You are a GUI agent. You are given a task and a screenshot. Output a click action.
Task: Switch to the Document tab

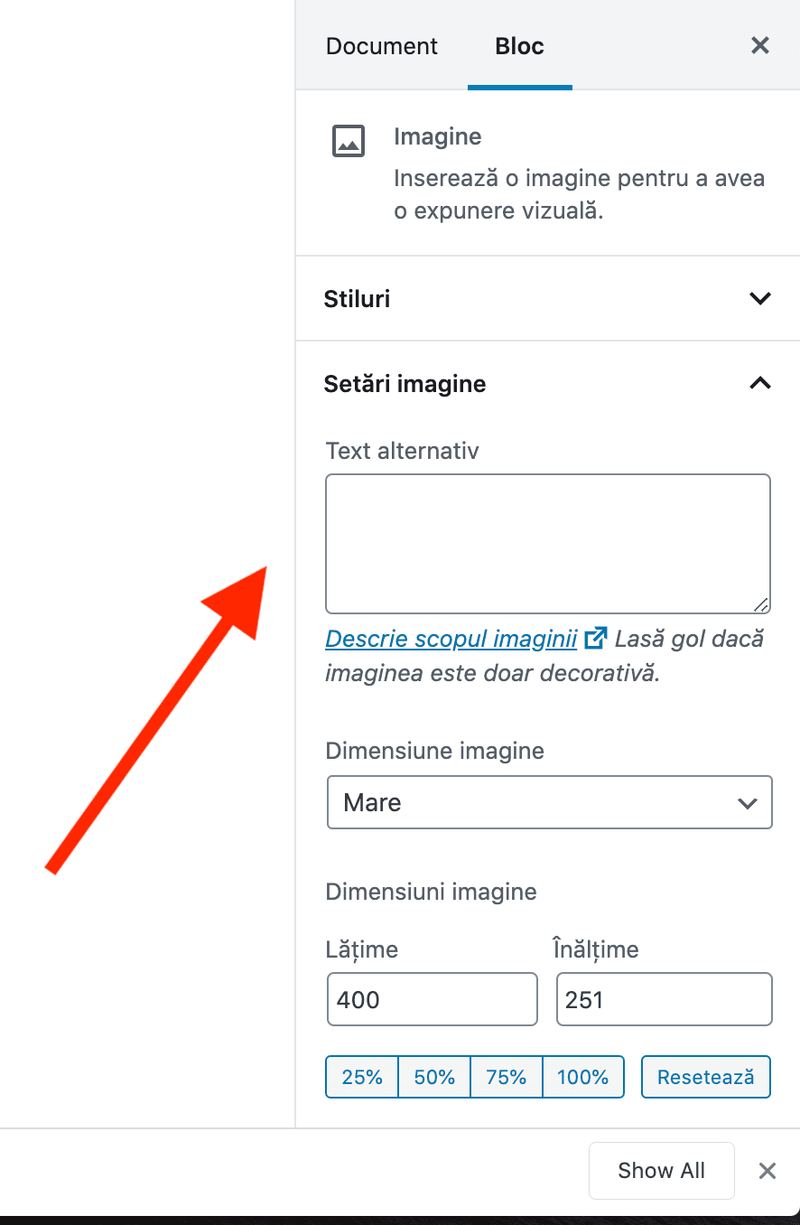pos(381,45)
